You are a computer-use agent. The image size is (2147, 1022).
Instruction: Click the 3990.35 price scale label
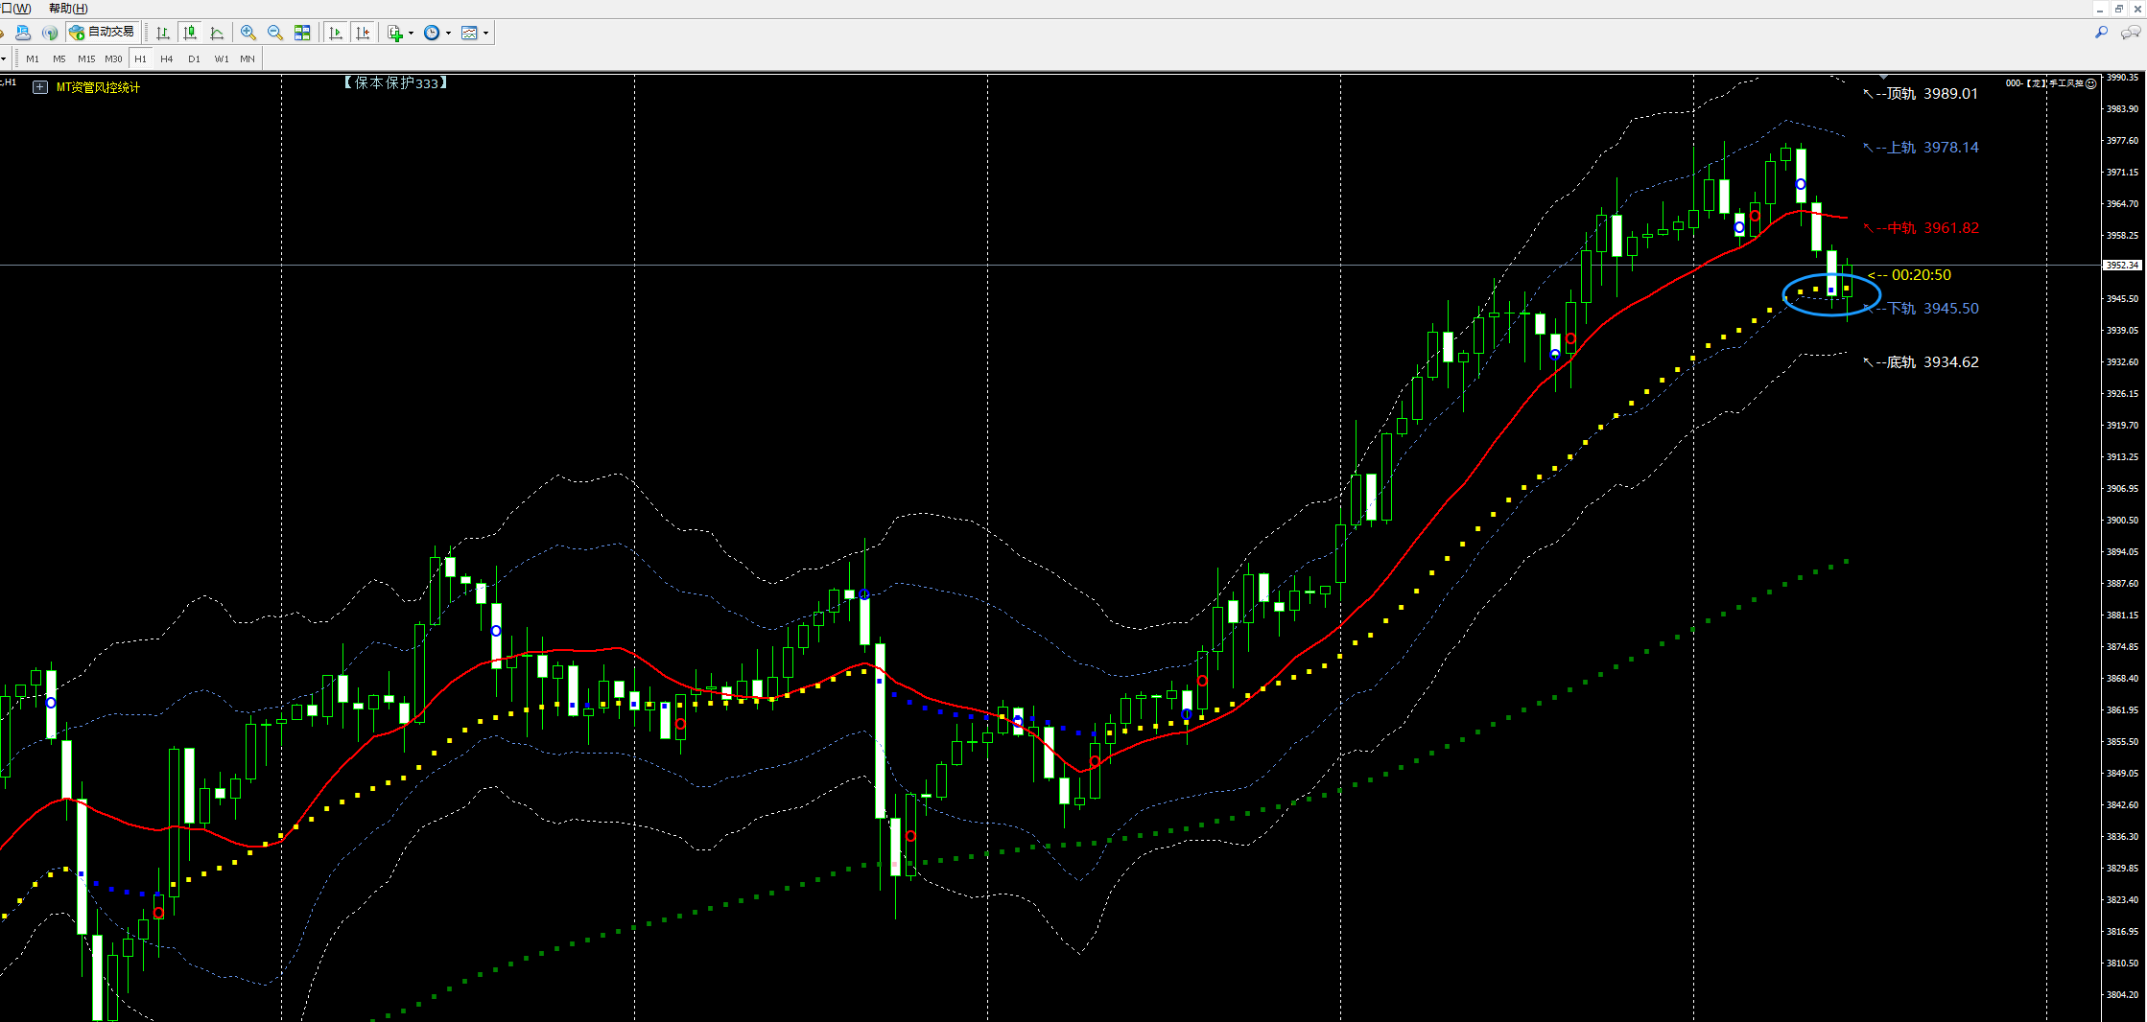(2122, 78)
